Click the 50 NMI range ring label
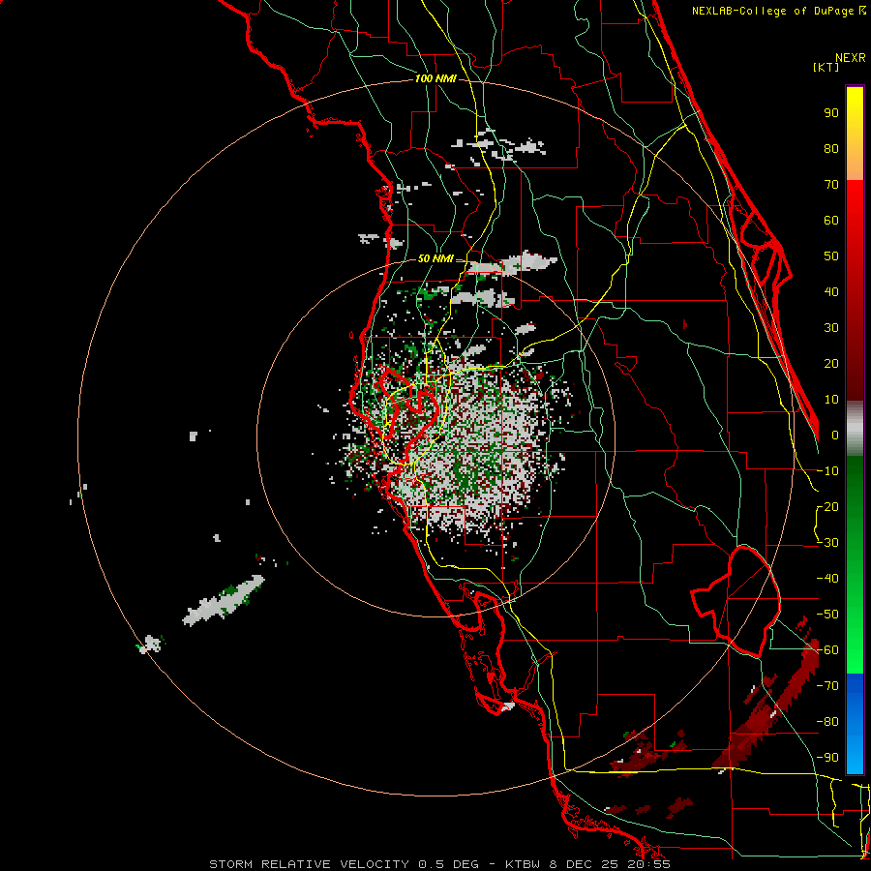This screenshot has width=871, height=871. [x=435, y=258]
